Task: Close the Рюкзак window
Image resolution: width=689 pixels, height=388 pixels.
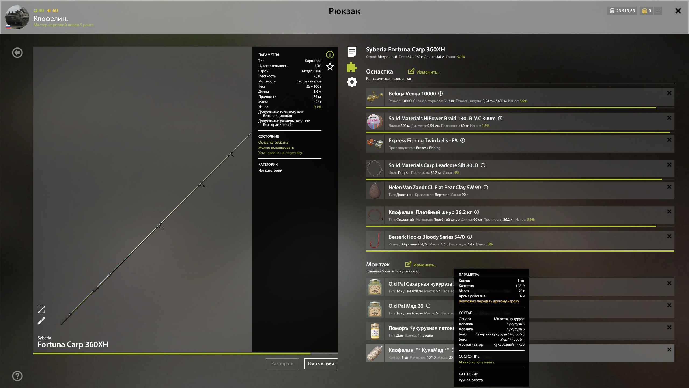Action: click(678, 11)
